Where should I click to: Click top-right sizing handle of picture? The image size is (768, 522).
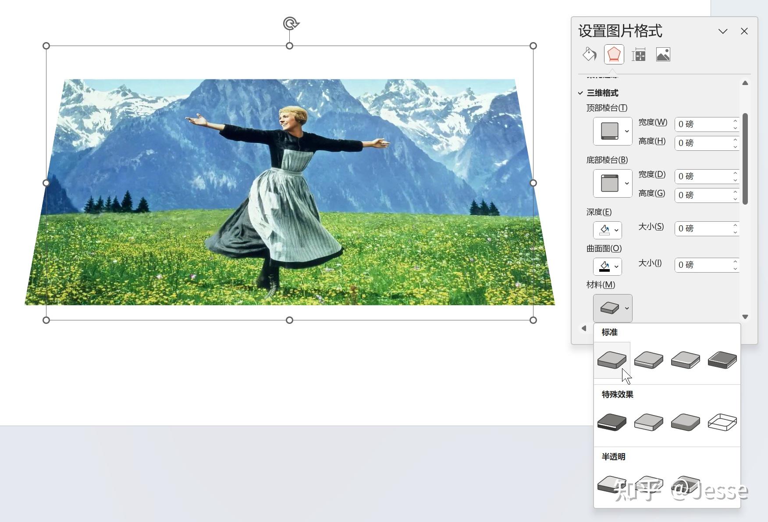533,46
